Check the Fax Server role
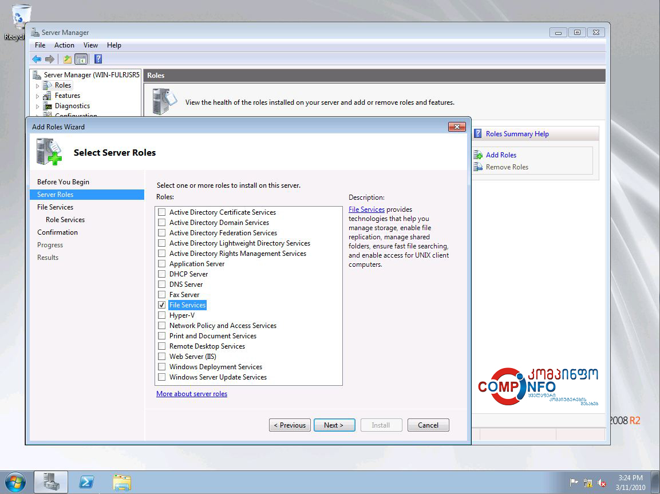 point(161,295)
